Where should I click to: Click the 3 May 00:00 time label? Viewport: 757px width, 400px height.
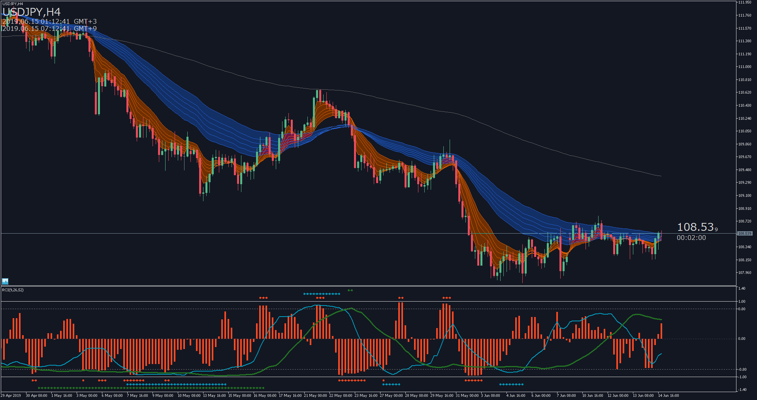coord(87,396)
